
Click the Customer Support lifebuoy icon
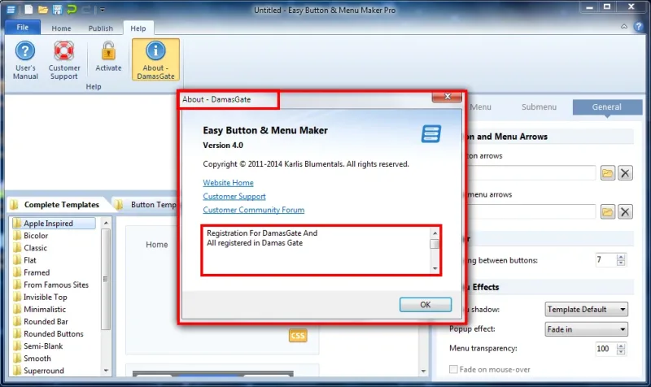point(64,51)
